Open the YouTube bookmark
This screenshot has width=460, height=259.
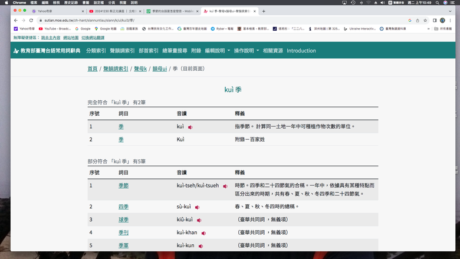tap(55, 29)
